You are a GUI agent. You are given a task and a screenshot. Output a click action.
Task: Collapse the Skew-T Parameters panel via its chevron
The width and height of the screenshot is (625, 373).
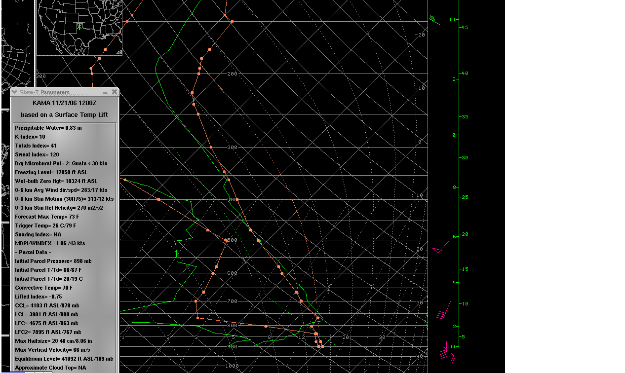[14, 92]
